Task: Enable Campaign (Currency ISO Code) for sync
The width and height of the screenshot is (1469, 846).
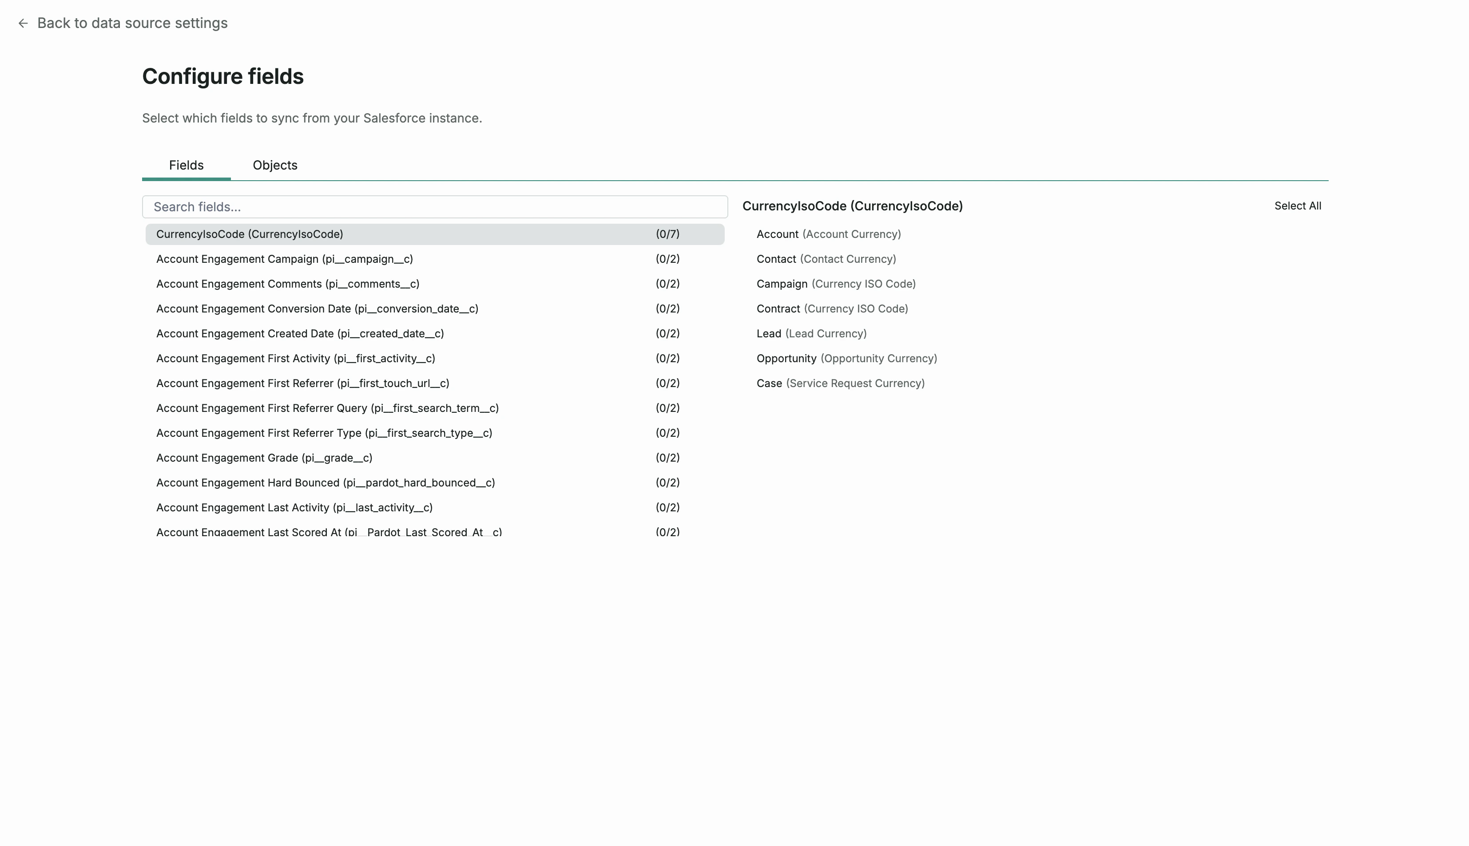Action: [835, 284]
